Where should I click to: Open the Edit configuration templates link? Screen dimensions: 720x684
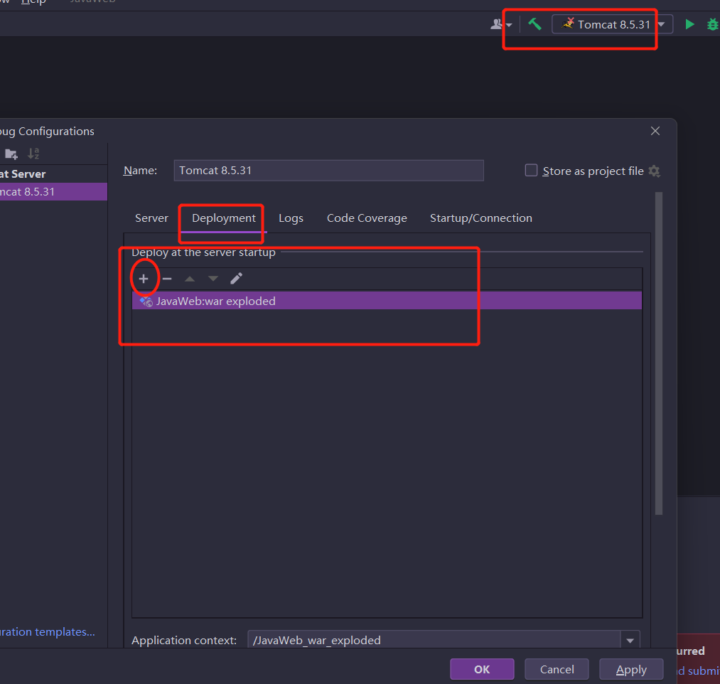click(48, 632)
